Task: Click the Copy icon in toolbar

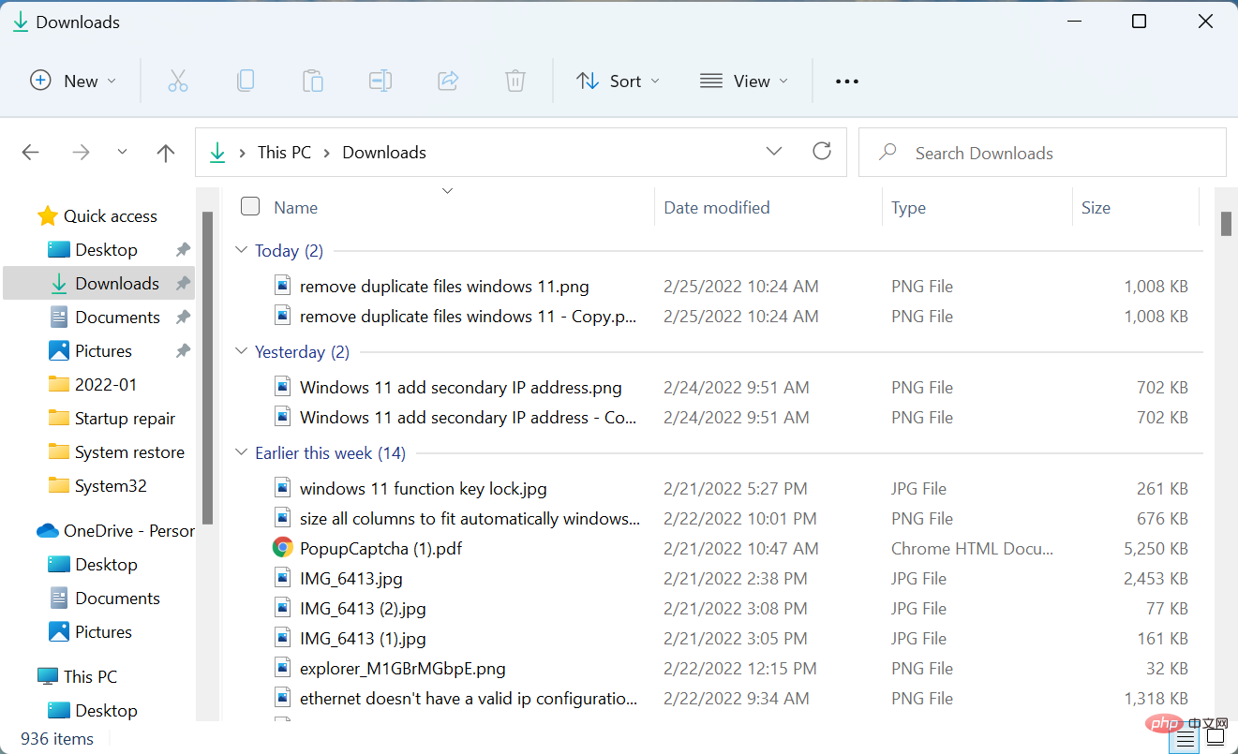Action: tap(246, 81)
